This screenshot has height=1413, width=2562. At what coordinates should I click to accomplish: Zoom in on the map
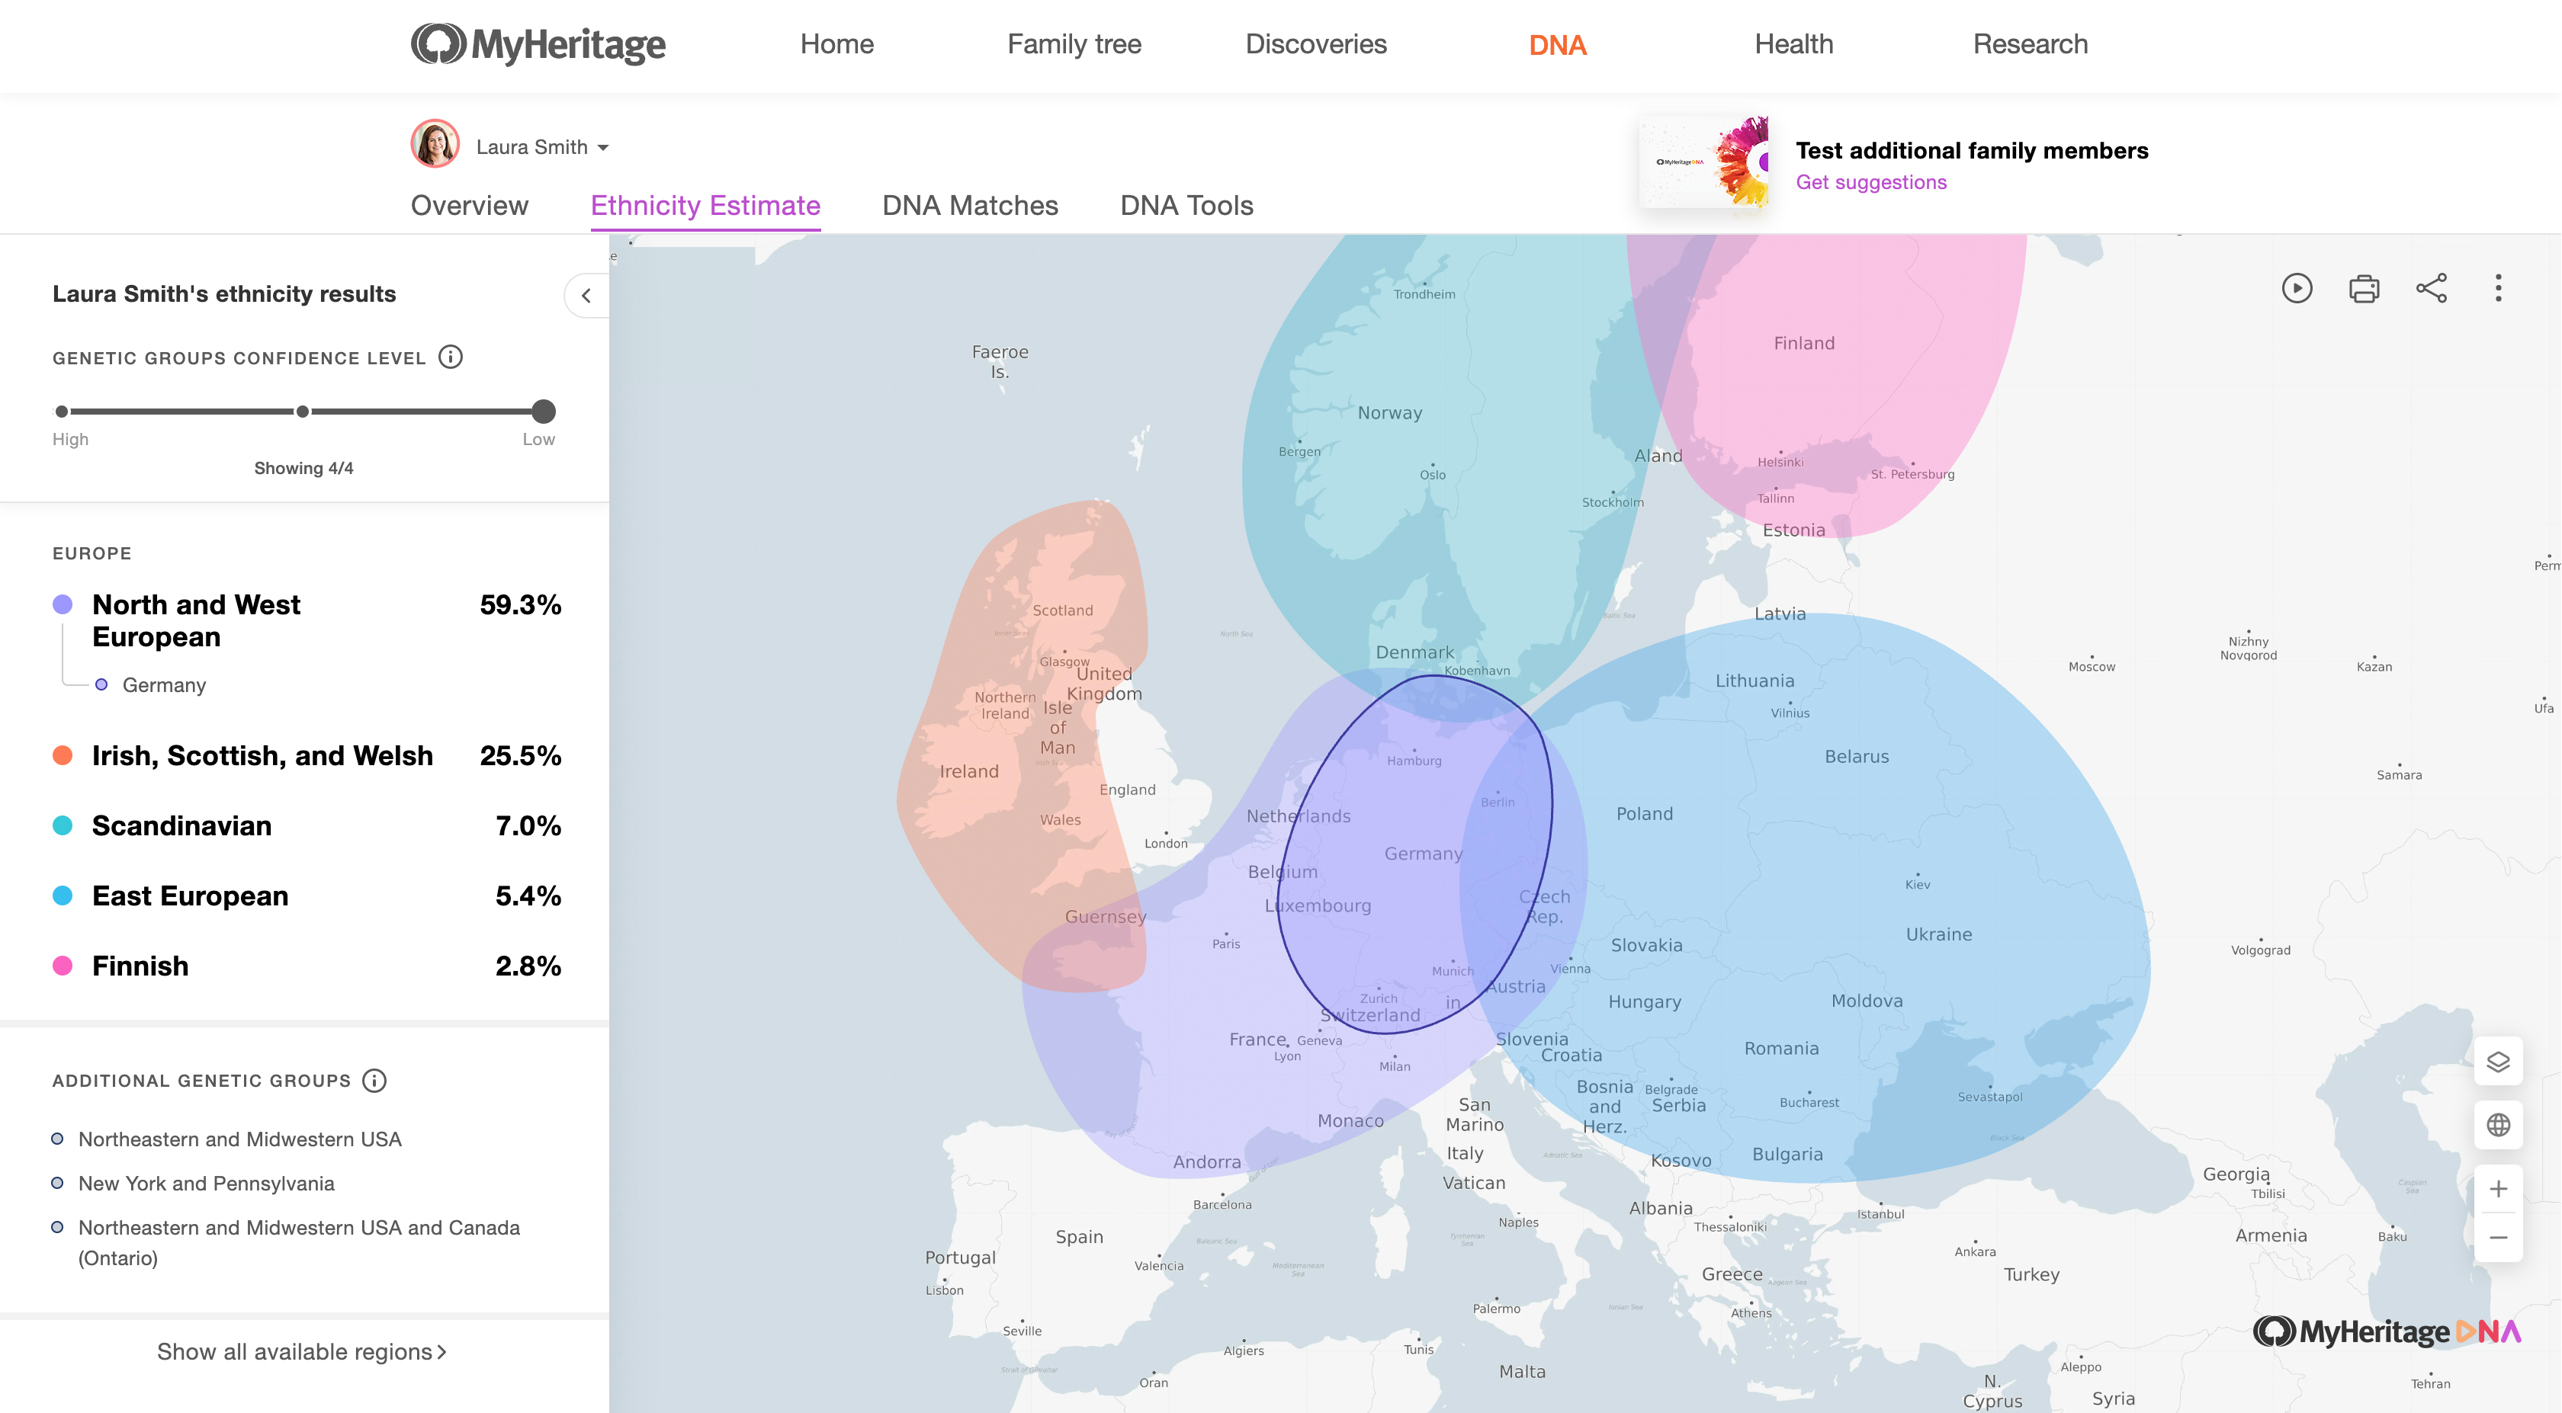tap(2499, 1189)
